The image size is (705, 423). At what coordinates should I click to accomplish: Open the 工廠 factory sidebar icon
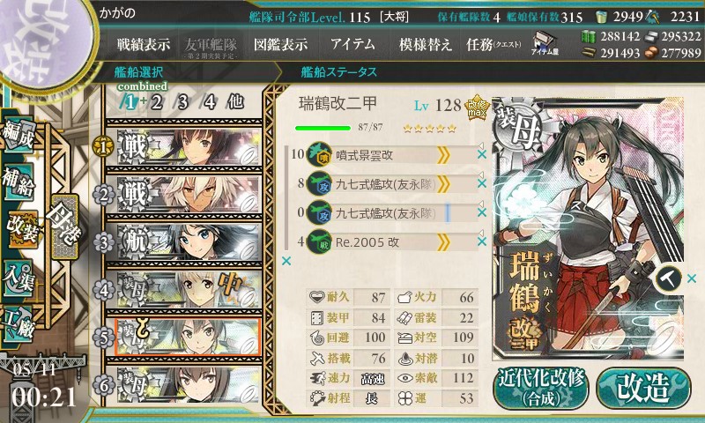(x=19, y=324)
